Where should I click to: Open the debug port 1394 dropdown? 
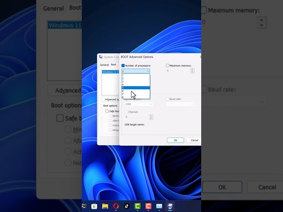coord(138,104)
